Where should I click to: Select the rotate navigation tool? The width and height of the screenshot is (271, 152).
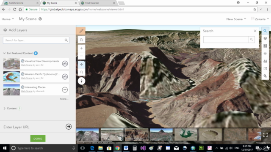coord(81,72)
